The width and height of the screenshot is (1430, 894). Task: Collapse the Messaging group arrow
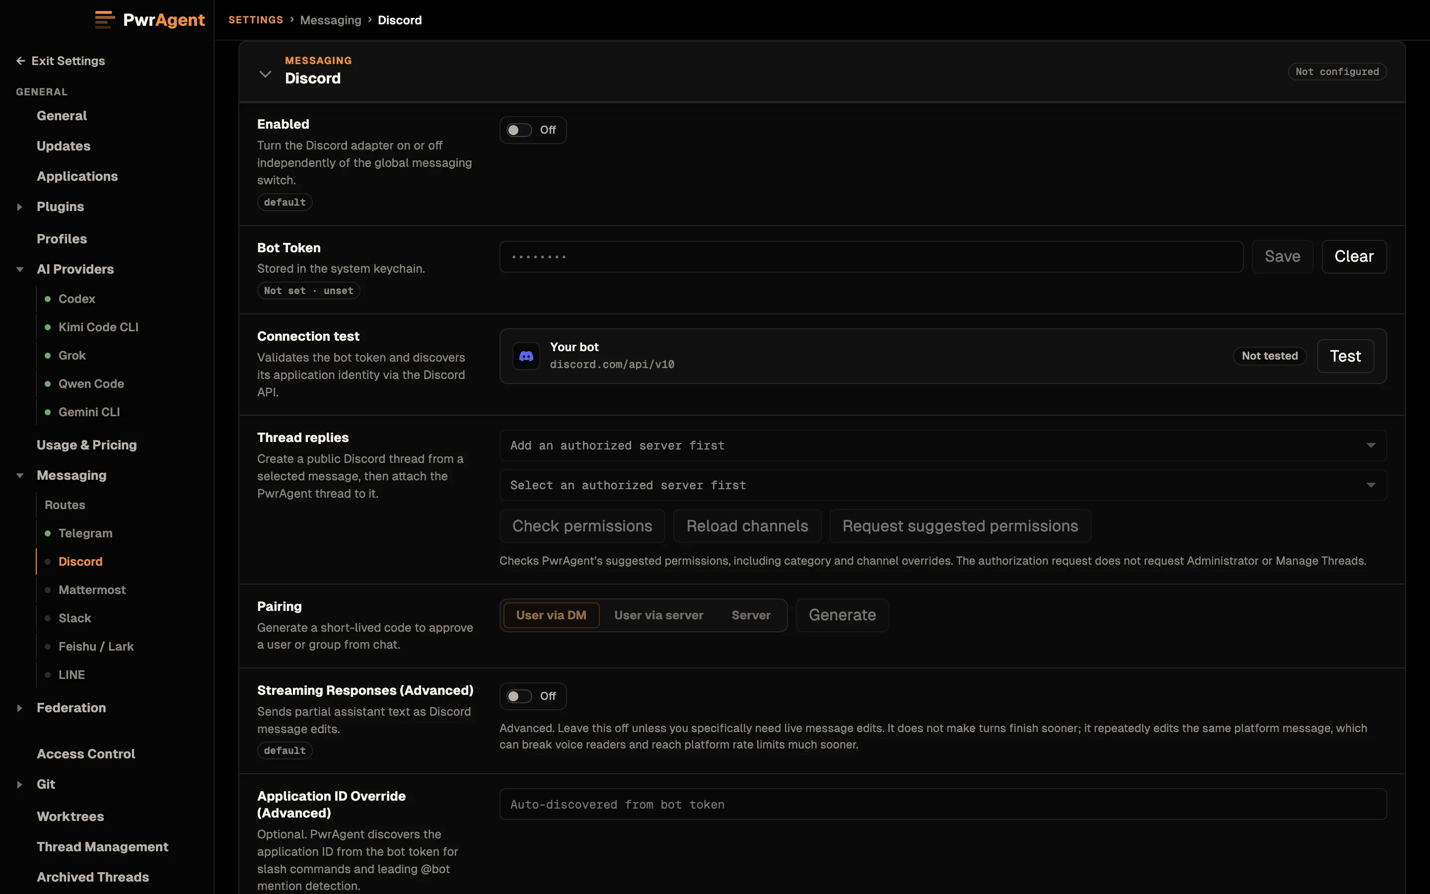click(x=19, y=475)
